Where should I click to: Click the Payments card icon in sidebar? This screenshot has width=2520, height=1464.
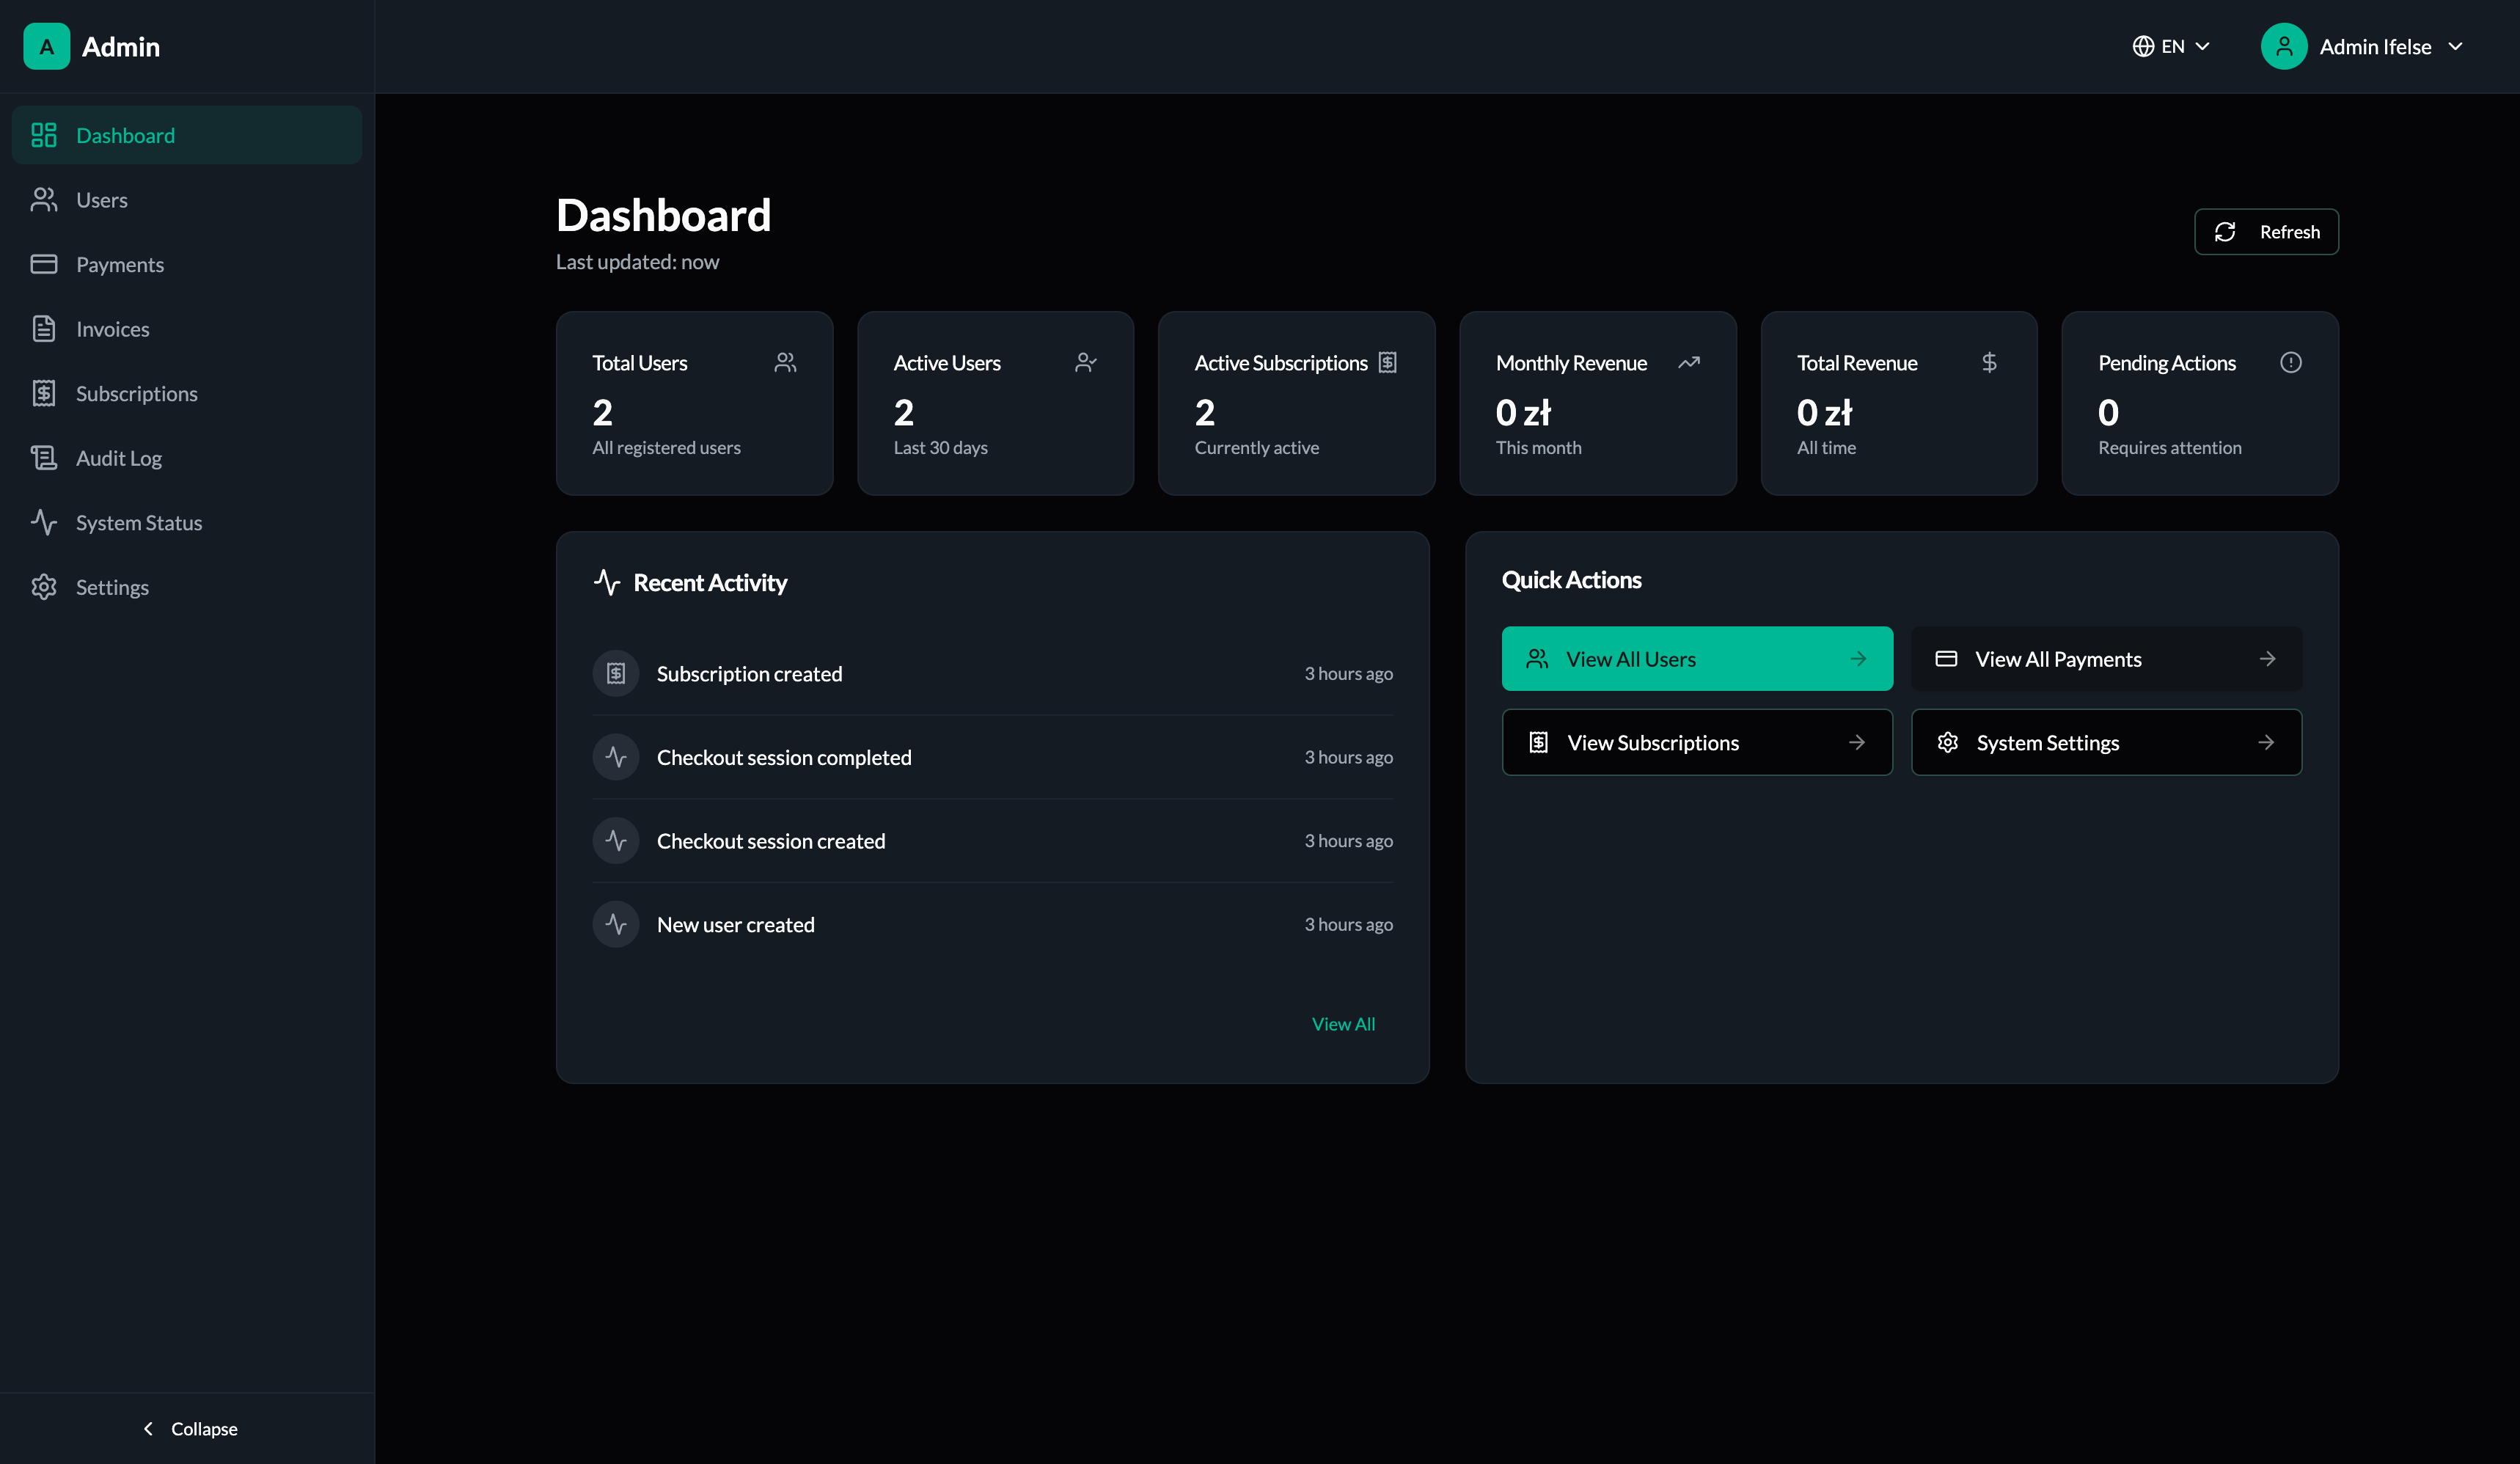[x=44, y=264]
